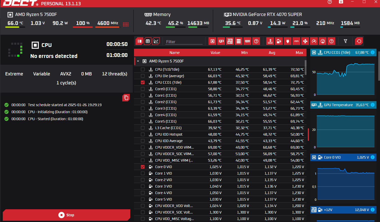Click the graph panel scrollbar

[379, 66]
